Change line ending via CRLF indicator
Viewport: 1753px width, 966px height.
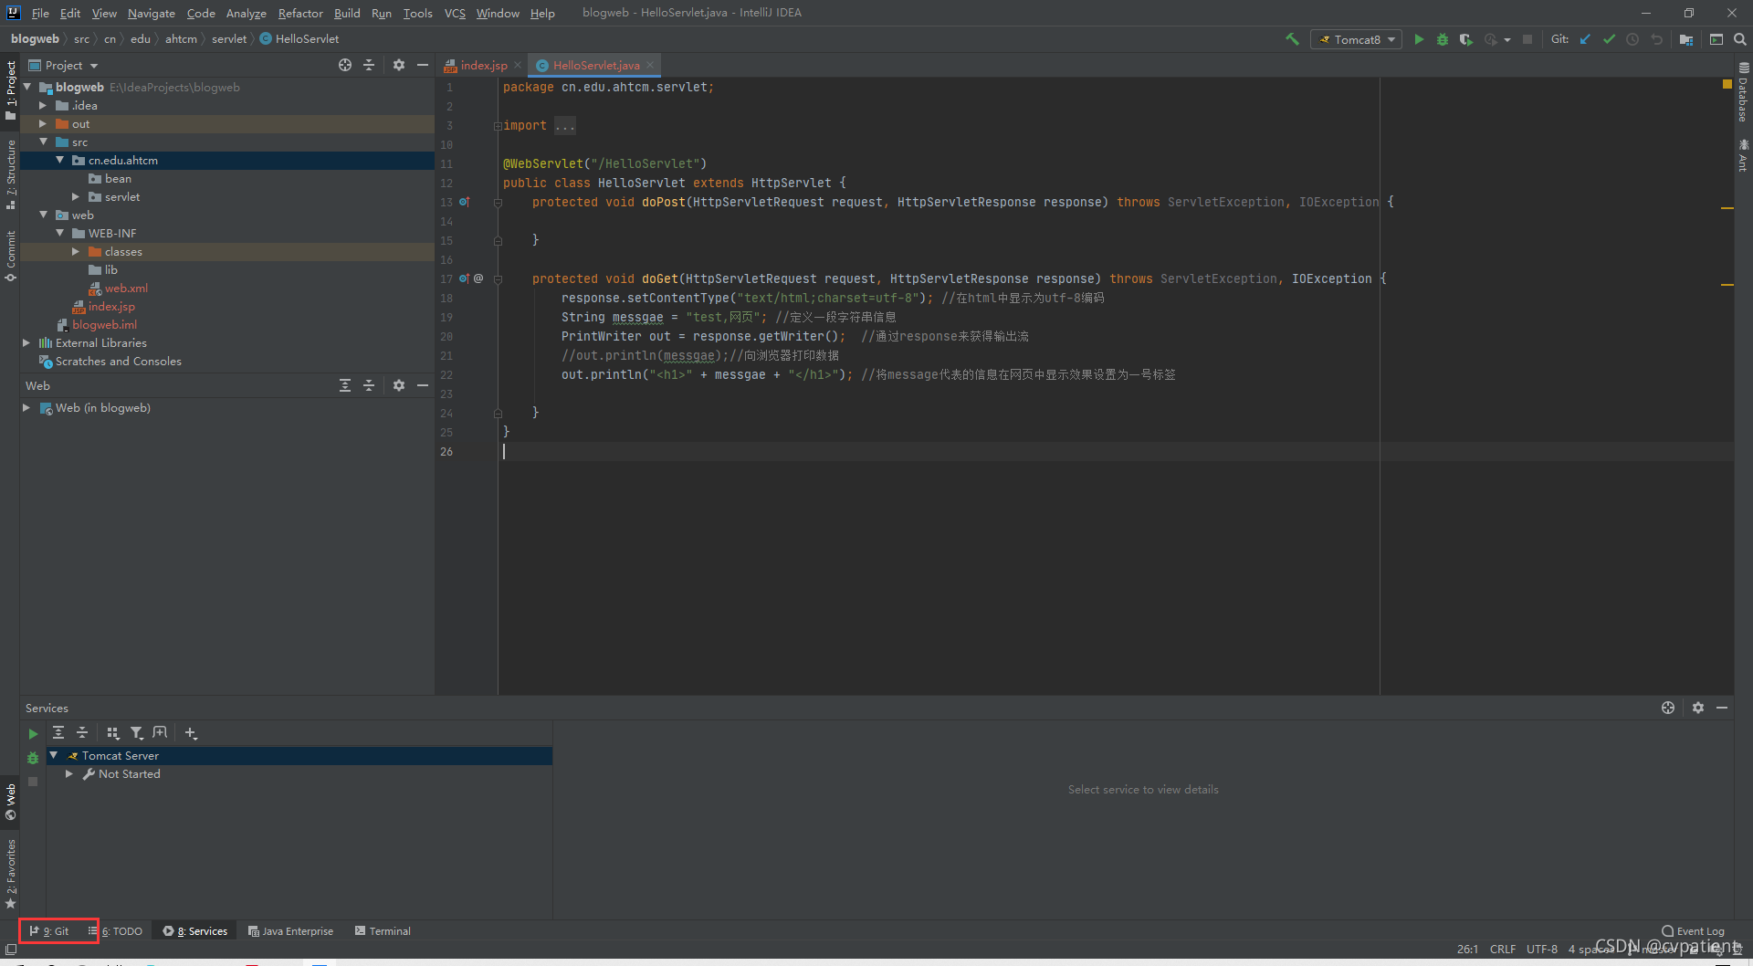click(x=1502, y=949)
